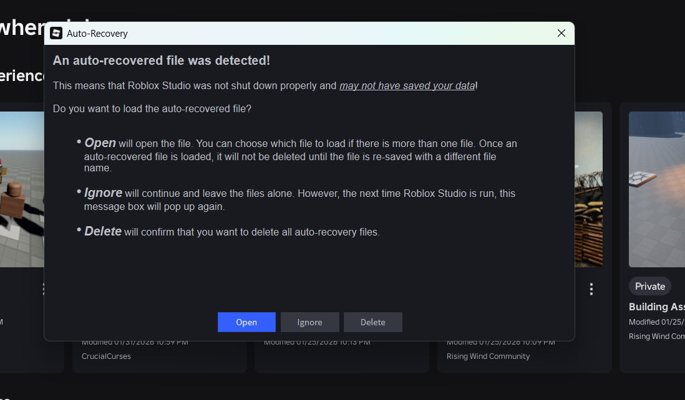The width and height of the screenshot is (685, 400).
Task: Open the trench barbed-wire experience thumbnail
Action: (x=588, y=189)
